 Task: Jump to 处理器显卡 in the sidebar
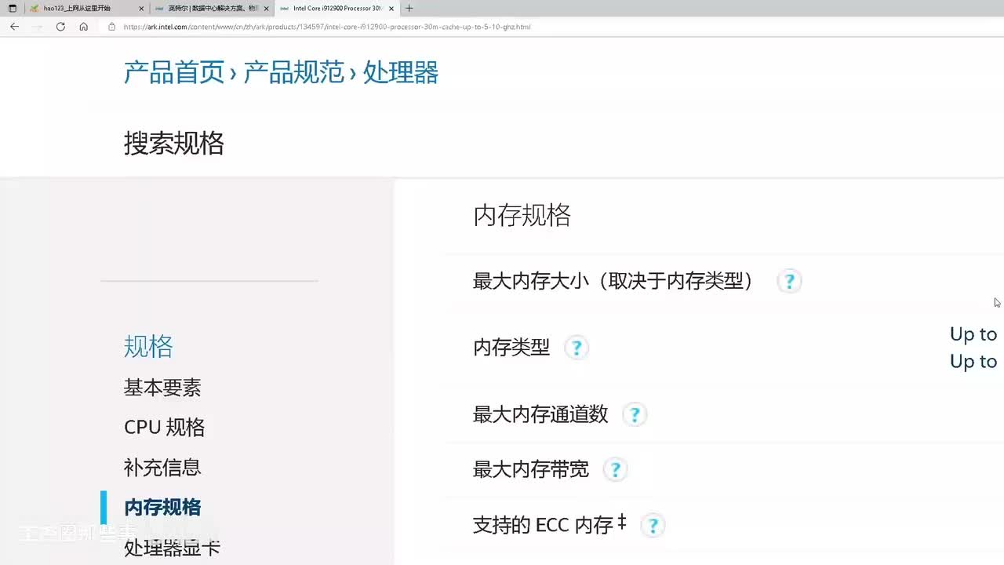[172, 548]
